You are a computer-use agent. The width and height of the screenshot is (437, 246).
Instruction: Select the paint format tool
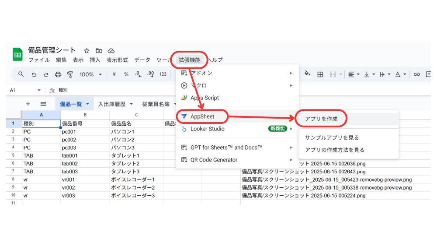70,74
